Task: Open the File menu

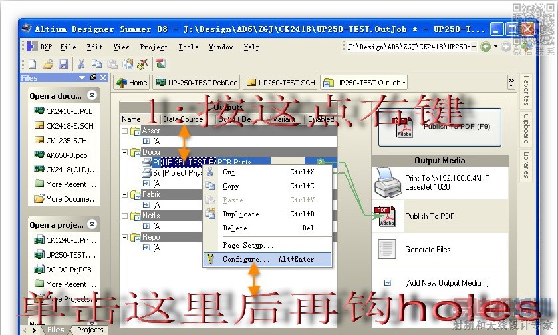Action: point(68,47)
